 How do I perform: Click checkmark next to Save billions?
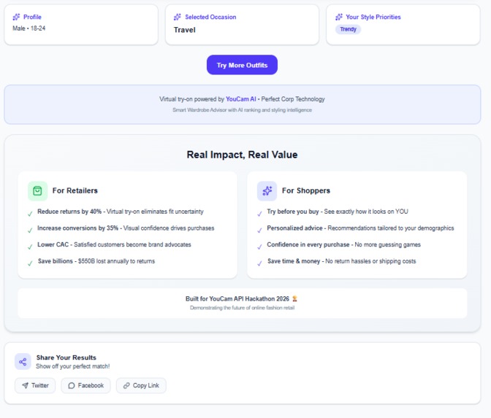click(x=30, y=263)
